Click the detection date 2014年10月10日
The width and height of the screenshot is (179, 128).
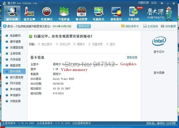coord(62,26)
